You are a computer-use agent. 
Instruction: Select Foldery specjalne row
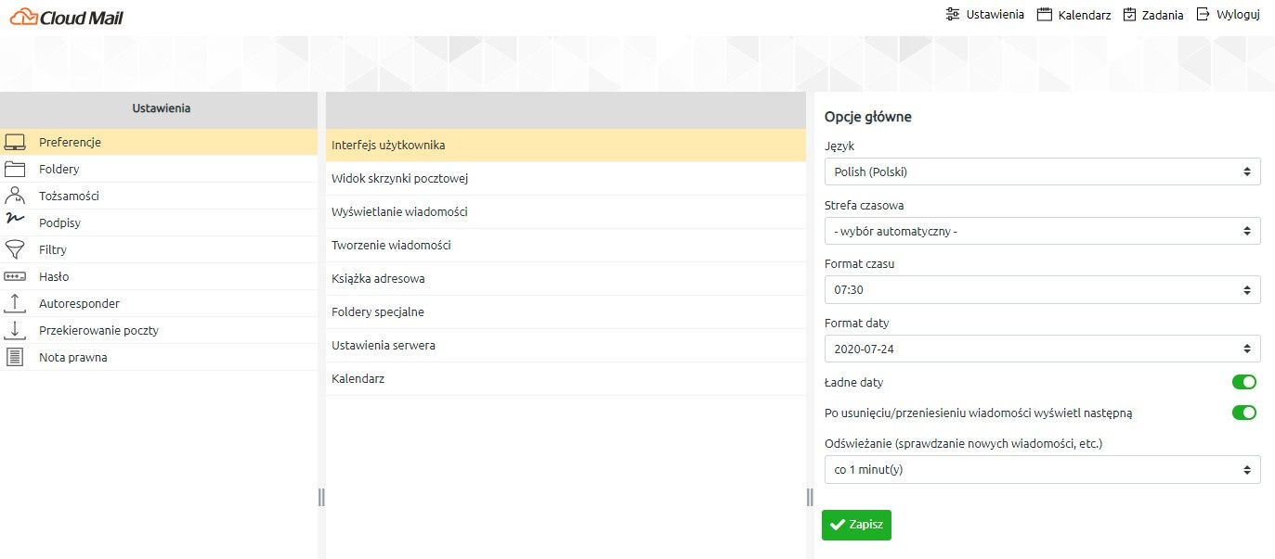[566, 312]
